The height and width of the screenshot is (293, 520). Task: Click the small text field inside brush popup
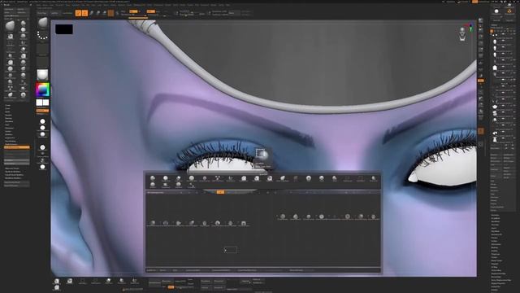tap(231, 250)
